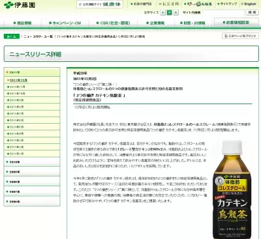The width and height of the screenshot is (261, 239).
Task: Select 2011年3月 in the archive list
Action: pos(32,141)
